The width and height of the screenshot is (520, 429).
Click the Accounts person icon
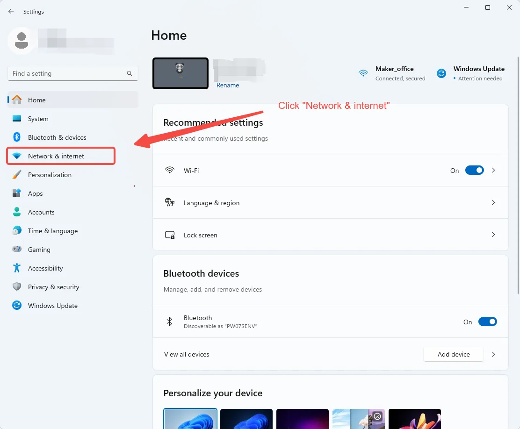[x=16, y=212]
